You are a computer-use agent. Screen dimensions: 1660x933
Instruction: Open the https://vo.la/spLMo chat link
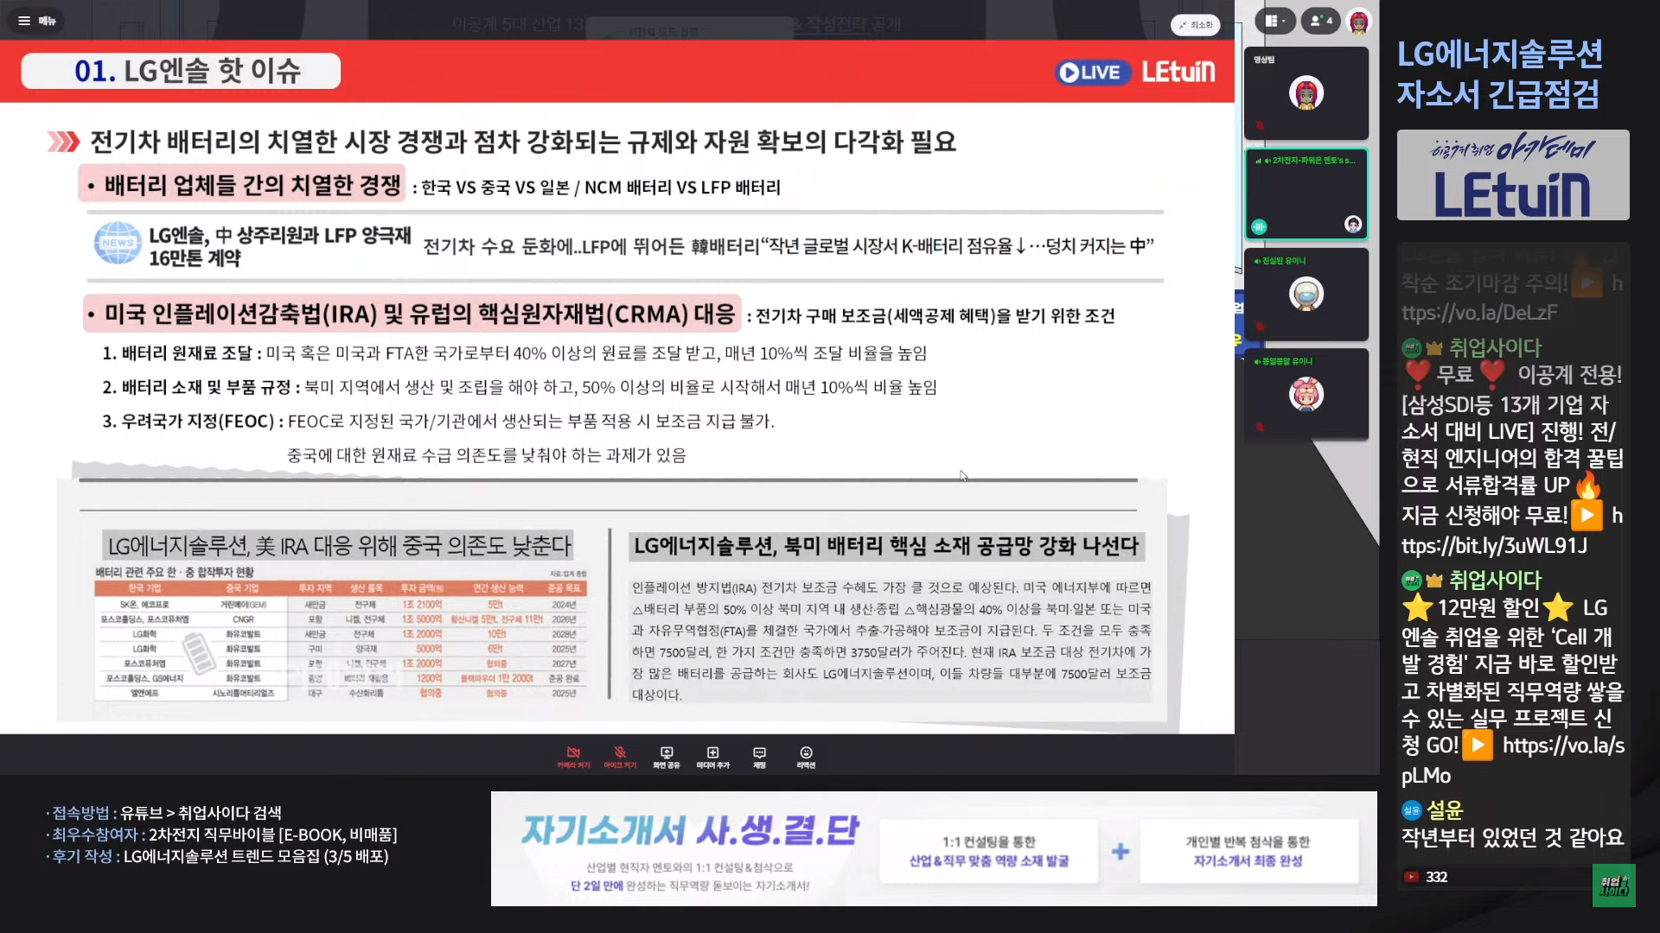(1513, 760)
